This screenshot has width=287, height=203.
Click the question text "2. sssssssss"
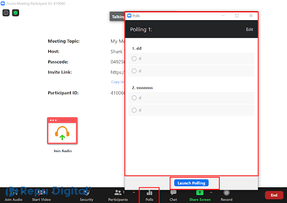click(x=142, y=87)
